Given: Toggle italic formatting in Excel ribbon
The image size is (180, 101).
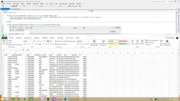Looking at the screenshot, I should click(26, 44).
